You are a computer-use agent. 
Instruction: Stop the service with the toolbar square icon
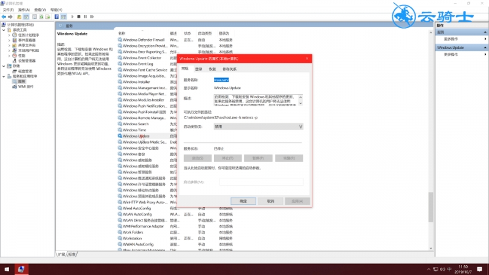(x=79, y=17)
